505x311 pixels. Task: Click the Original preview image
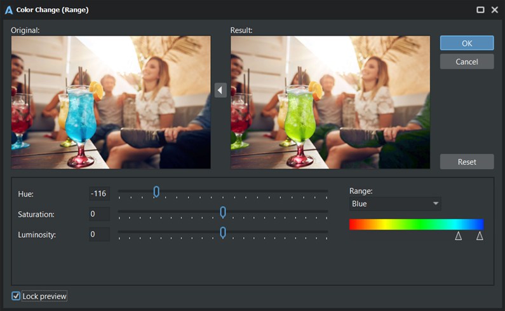click(x=111, y=102)
